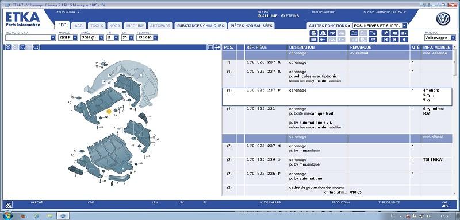Switch to the PIÈCES NORMALISÉES tab
The width and height of the screenshot is (460, 220).
251,26
